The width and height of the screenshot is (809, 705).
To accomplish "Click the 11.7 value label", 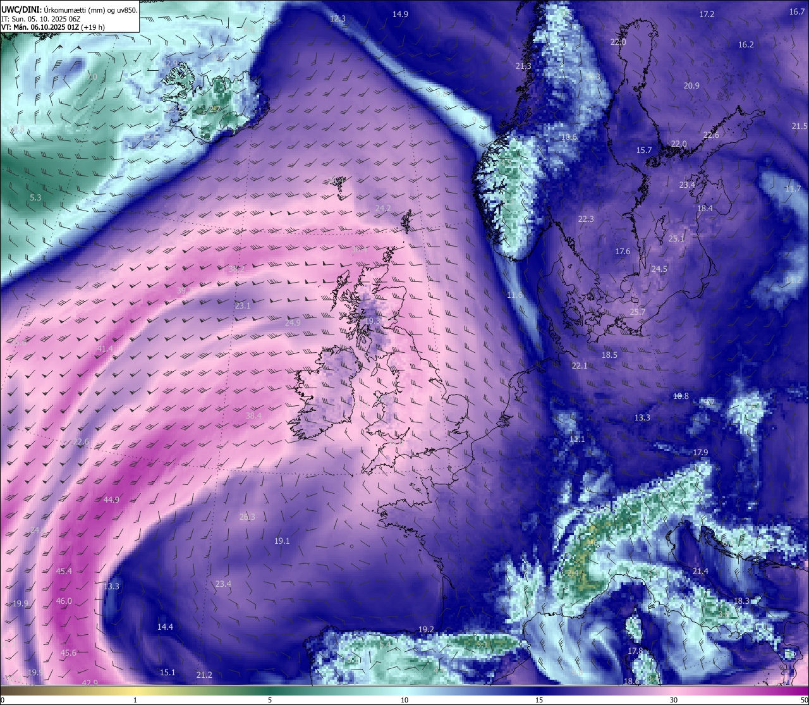I will (793, 188).
